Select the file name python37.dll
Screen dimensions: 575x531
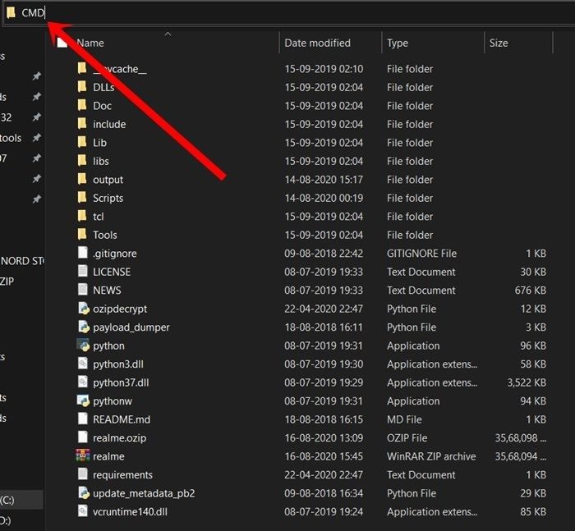121,382
